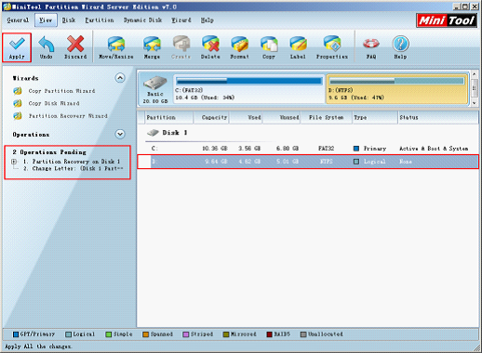Start the Partition Recovery Wizard
Image resolution: width=482 pixels, height=353 pixels.
pyautogui.click(x=68, y=116)
